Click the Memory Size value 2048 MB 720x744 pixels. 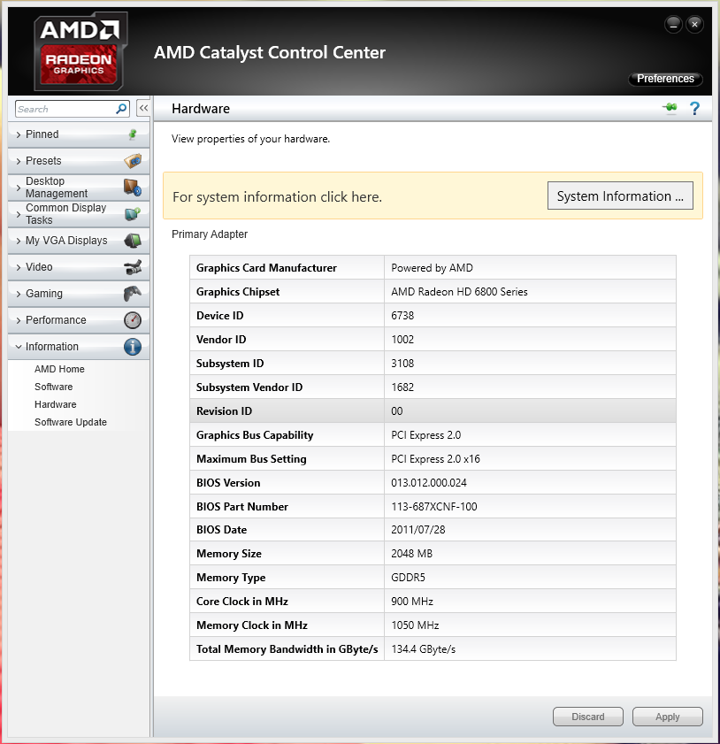[411, 553]
